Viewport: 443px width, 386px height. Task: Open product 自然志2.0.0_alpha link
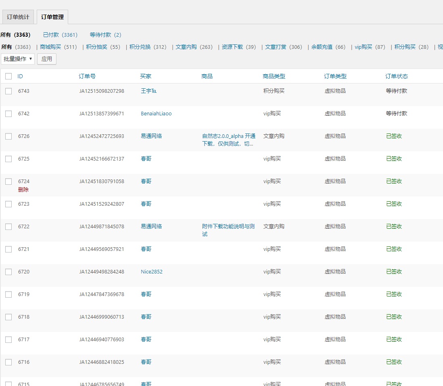click(x=229, y=140)
